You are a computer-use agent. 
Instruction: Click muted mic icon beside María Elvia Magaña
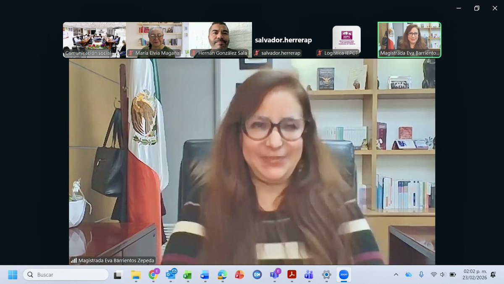tap(130, 53)
